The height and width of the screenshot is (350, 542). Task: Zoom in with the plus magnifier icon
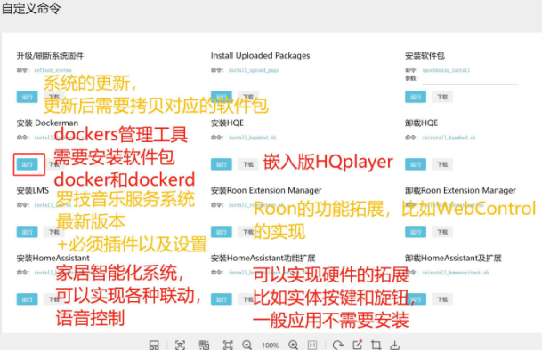click(293, 345)
